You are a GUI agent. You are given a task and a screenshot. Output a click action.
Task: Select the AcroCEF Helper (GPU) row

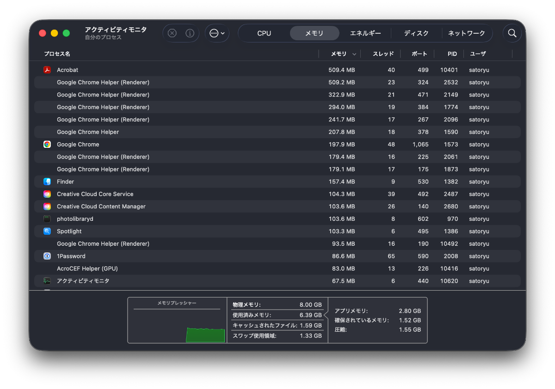277,268
